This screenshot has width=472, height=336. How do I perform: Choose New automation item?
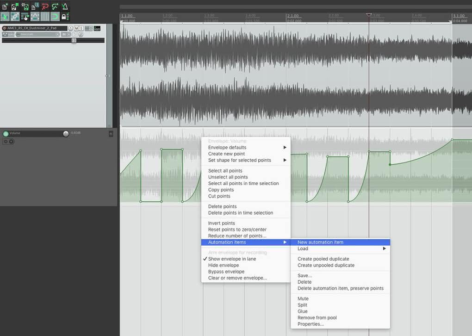(x=341, y=243)
